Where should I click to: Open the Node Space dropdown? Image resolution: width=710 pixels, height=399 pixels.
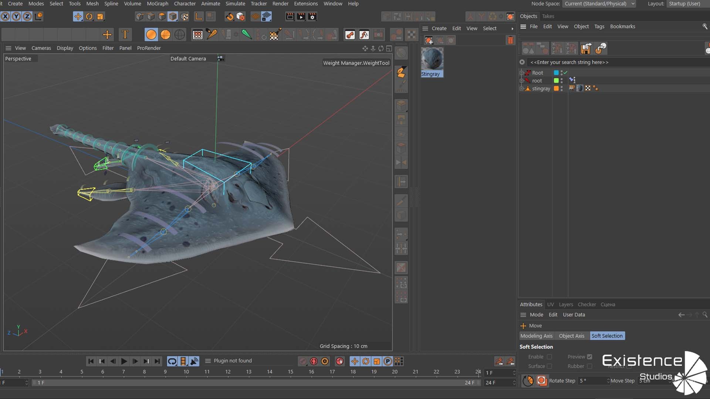pyautogui.click(x=599, y=4)
